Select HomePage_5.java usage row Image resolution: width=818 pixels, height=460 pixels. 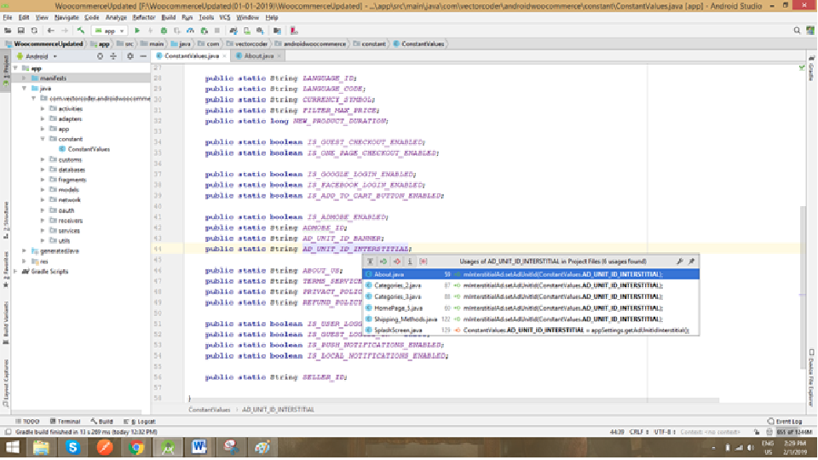531,308
